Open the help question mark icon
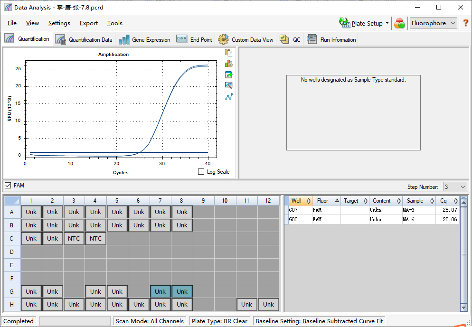This screenshot has width=472, height=327. pos(465,23)
